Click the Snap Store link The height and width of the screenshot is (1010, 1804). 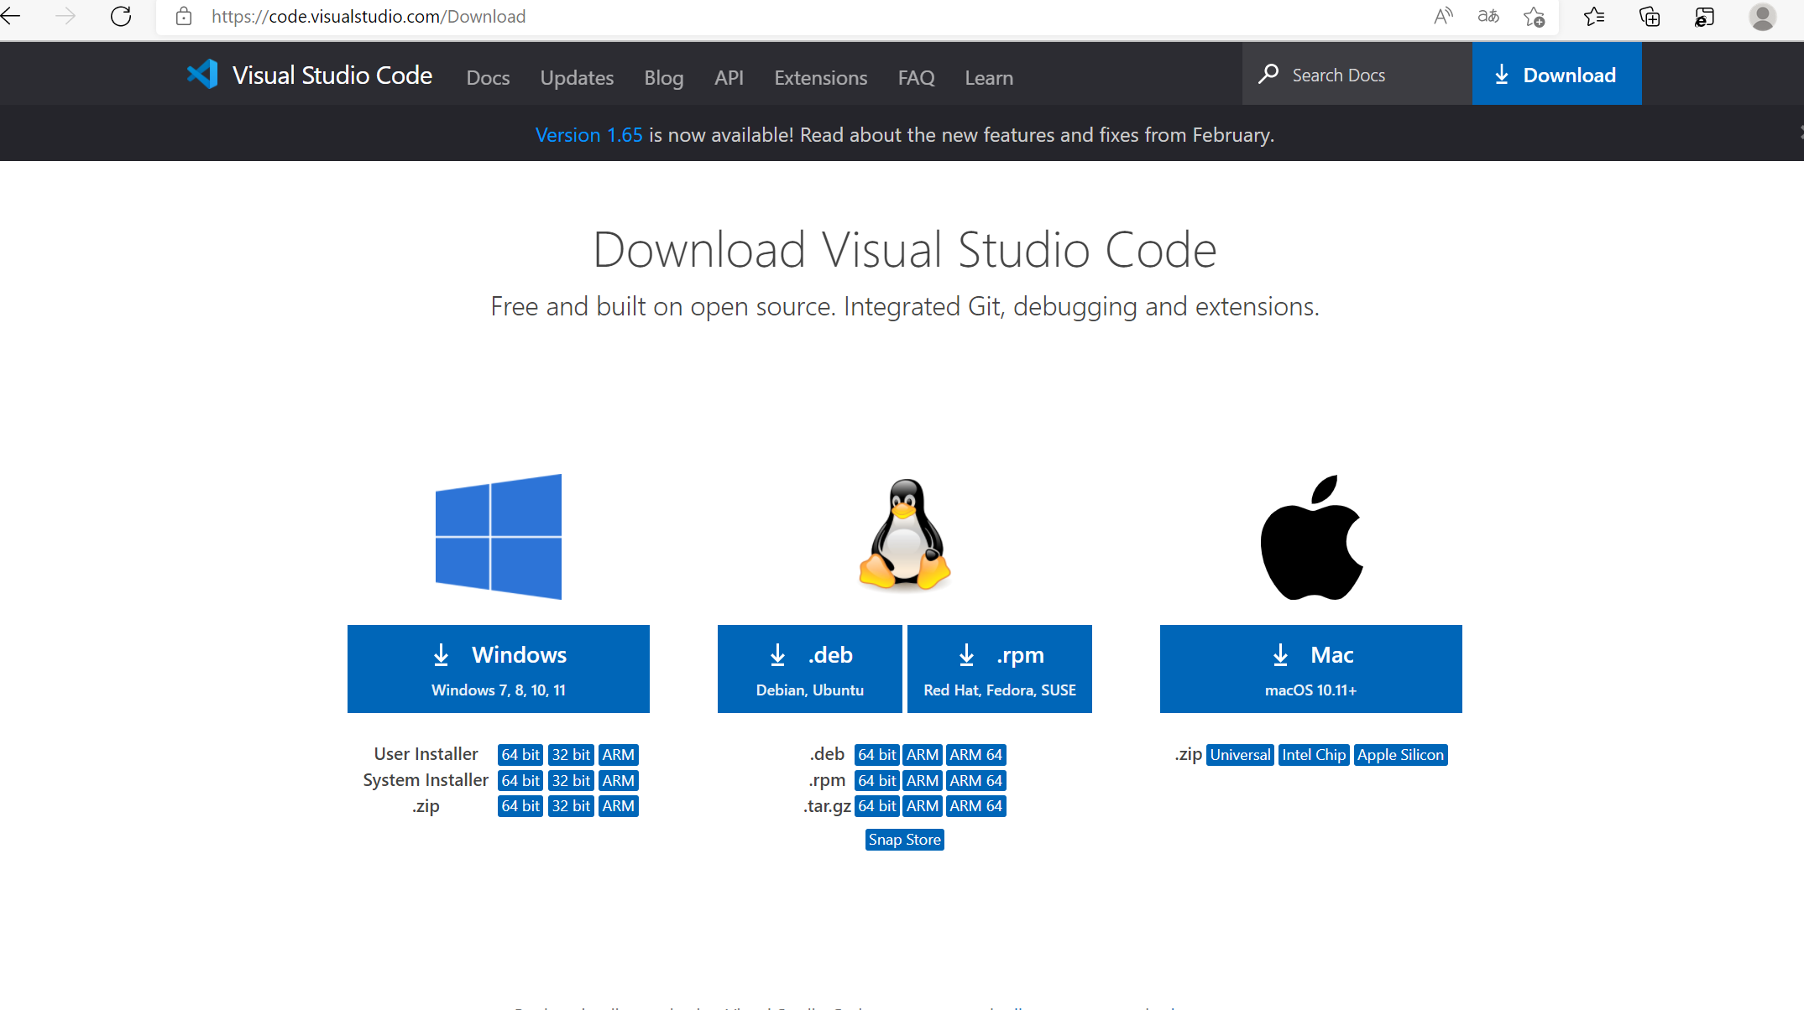click(904, 840)
